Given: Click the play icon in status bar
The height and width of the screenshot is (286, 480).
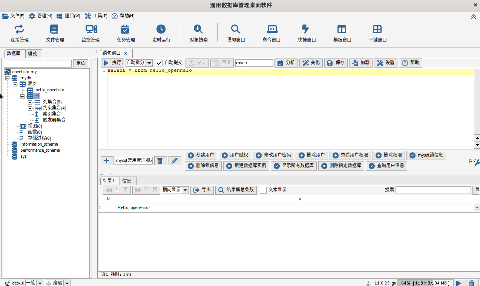Looking at the screenshot, I should pos(459,283).
